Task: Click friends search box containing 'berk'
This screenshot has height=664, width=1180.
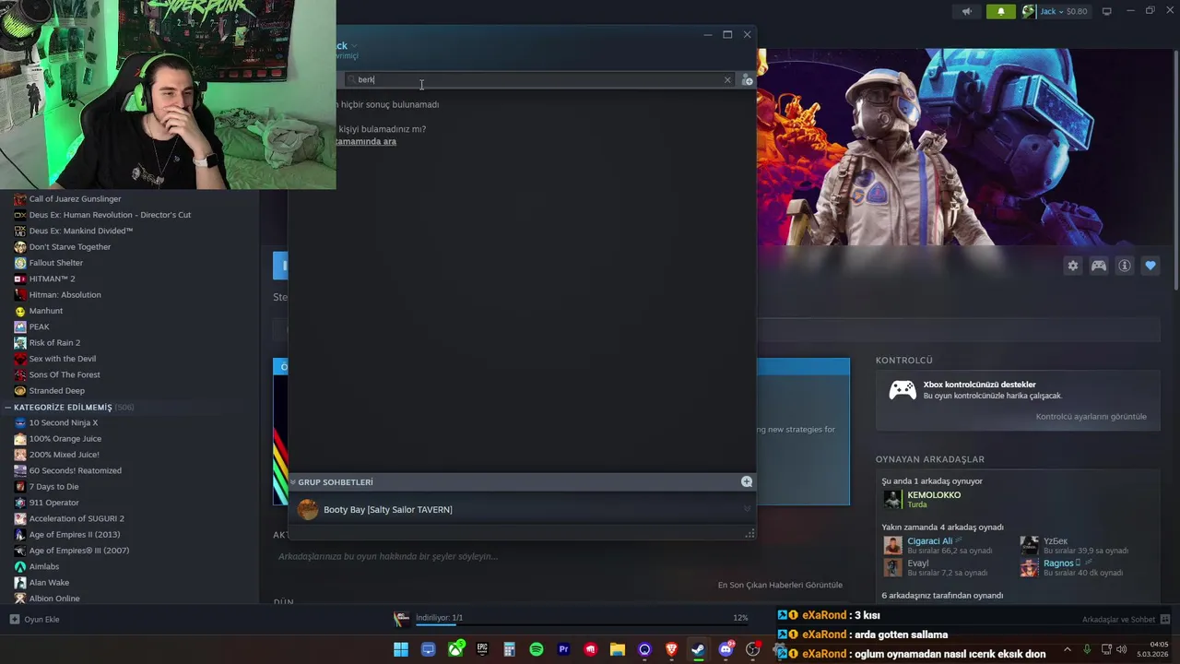Action: [539, 80]
